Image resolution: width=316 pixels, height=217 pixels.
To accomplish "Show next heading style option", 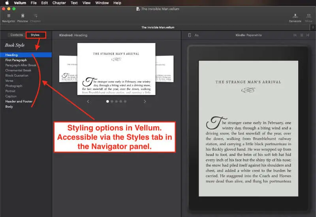I will [145, 101].
